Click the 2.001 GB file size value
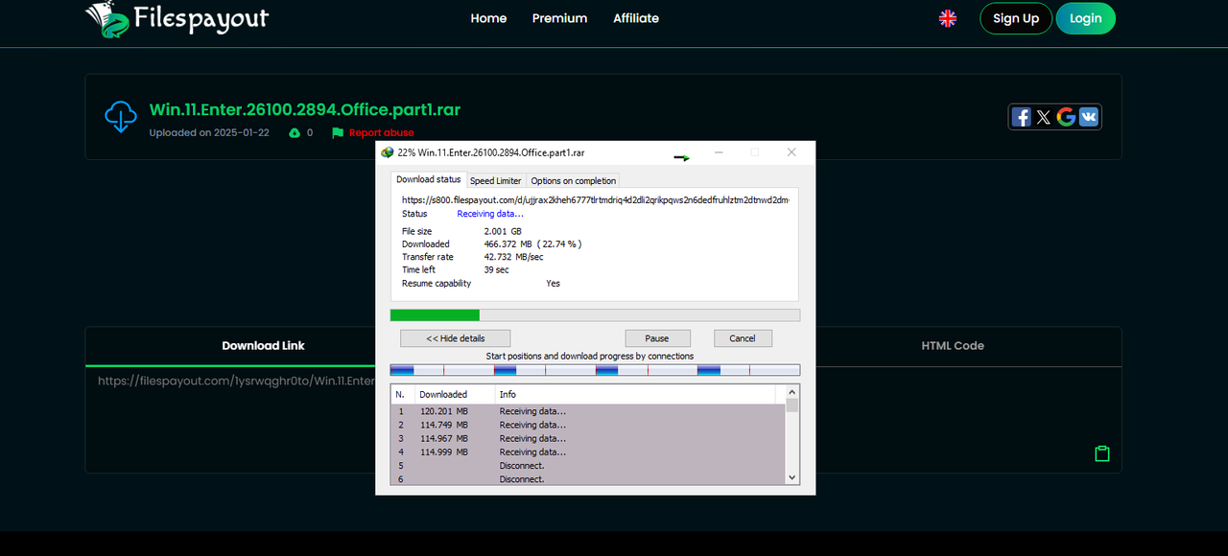 tap(503, 231)
